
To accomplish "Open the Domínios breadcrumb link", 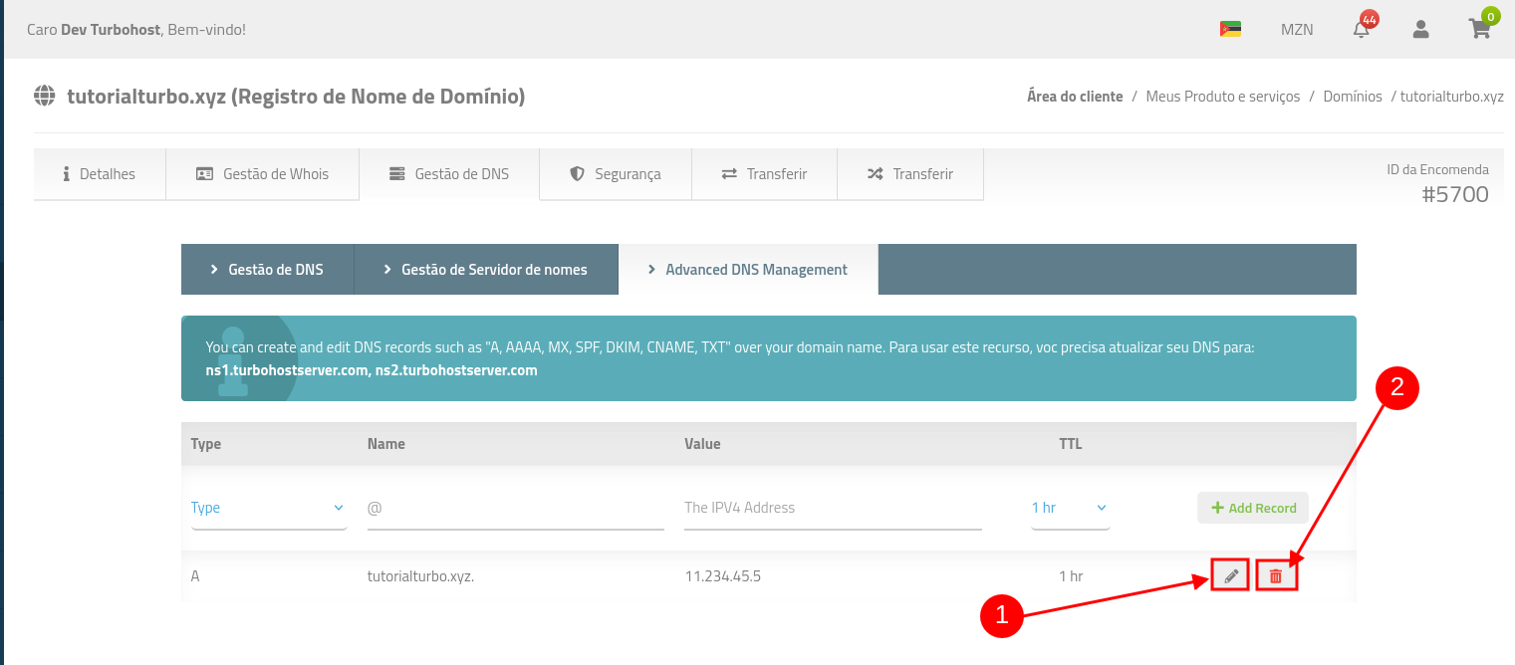I will pyautogui.click(x=1352, y=97).
